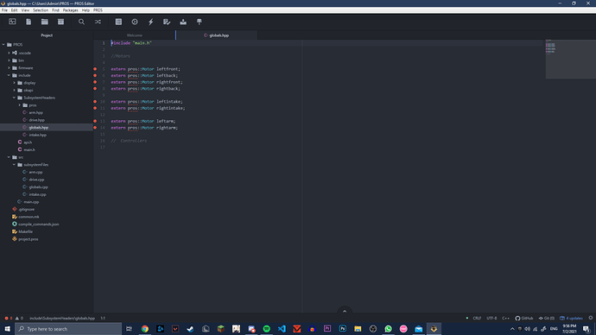Click the lightning bolt quick action icon

pos(151,22)
